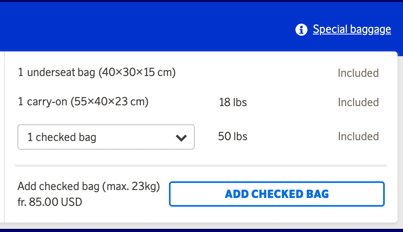This screenshot has width=403, height=232.
Task: Click Included status for carry-on
Action: (x=358, y=102)
